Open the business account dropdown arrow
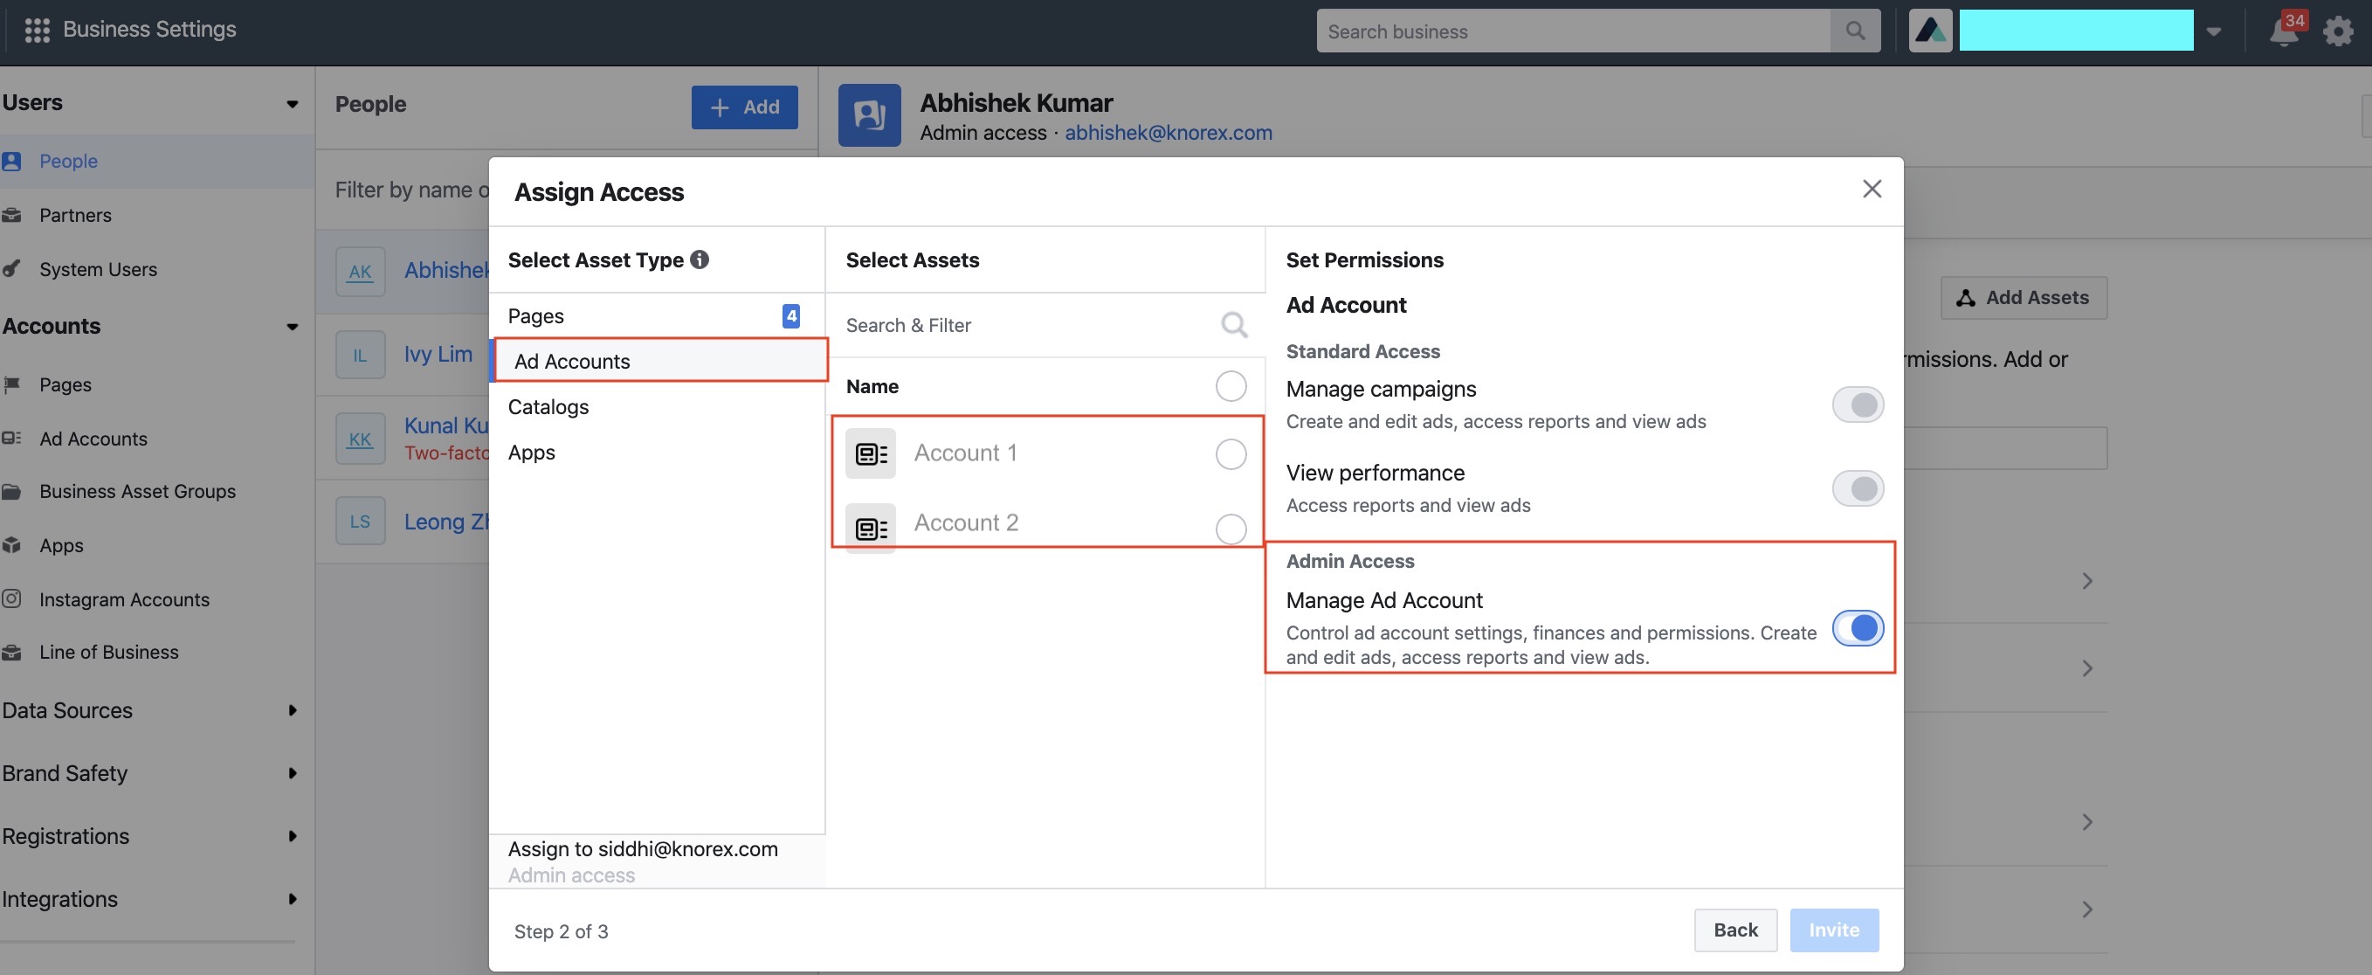Image resolution: width=2372 pixels, height=975 pixels. point(2213,32)
